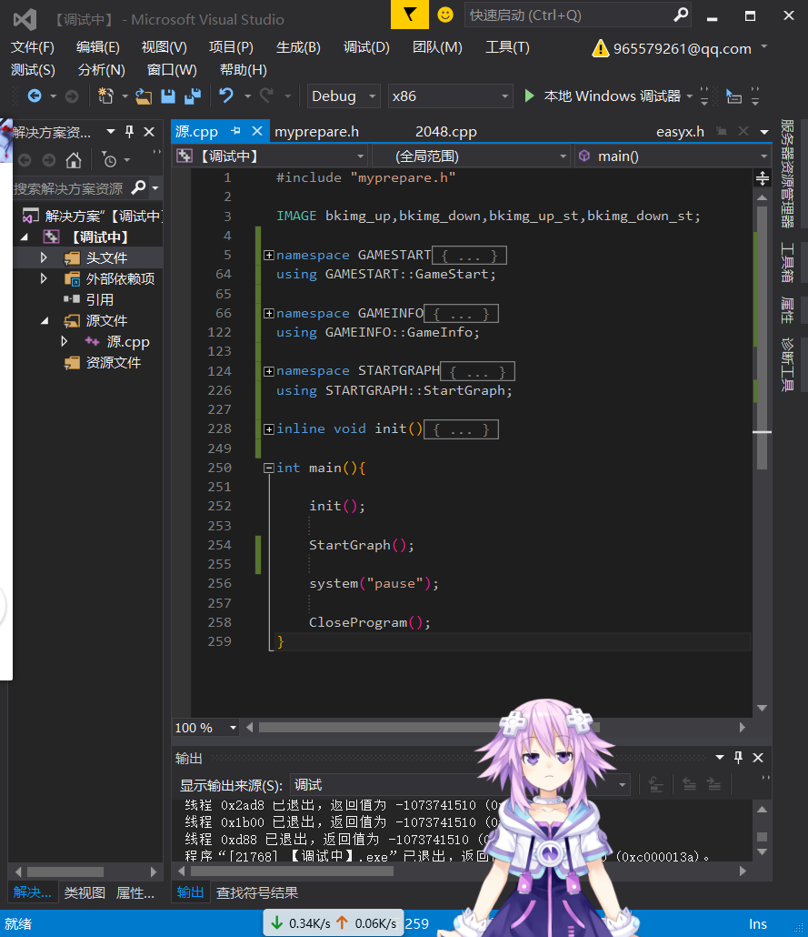Viewport: 808px width, 937px height.
Task: Start debugging with the green play icon
Action: coord(530,96)
